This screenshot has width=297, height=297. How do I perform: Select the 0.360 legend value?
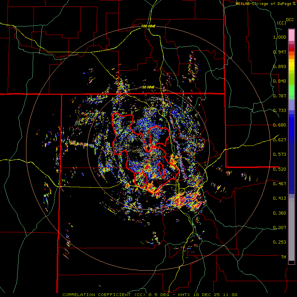280,213
